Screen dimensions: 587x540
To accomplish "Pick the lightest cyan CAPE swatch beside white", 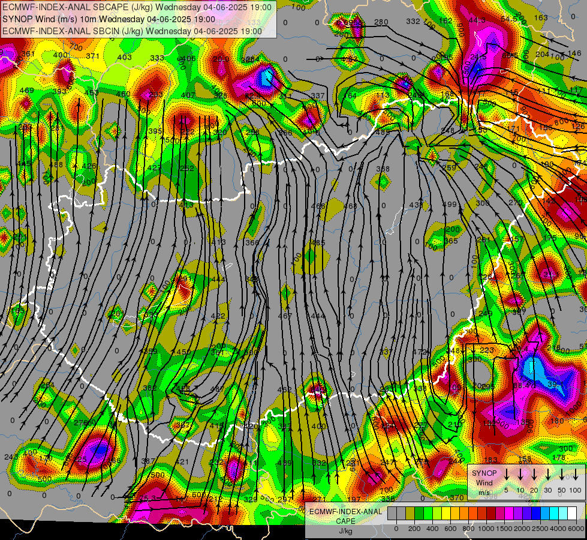I will tap(562, 514).
